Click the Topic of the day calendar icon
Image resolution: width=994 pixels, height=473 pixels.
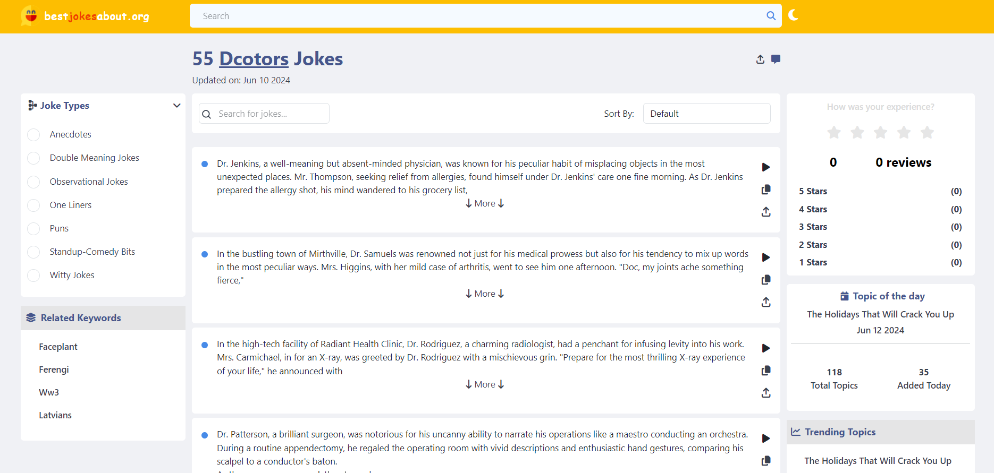pos(845,296)
